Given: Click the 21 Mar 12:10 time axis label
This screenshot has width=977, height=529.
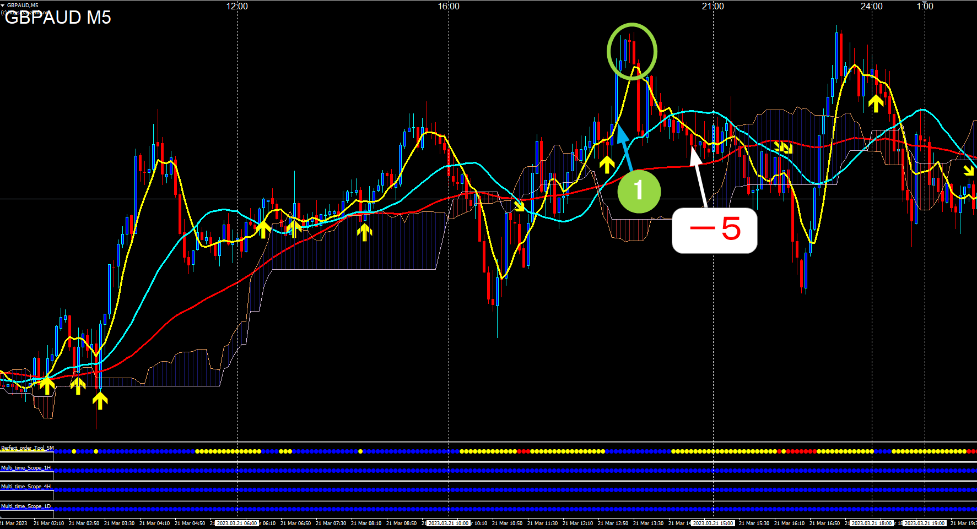Looking at the screenshot, I should coord(577,523).
